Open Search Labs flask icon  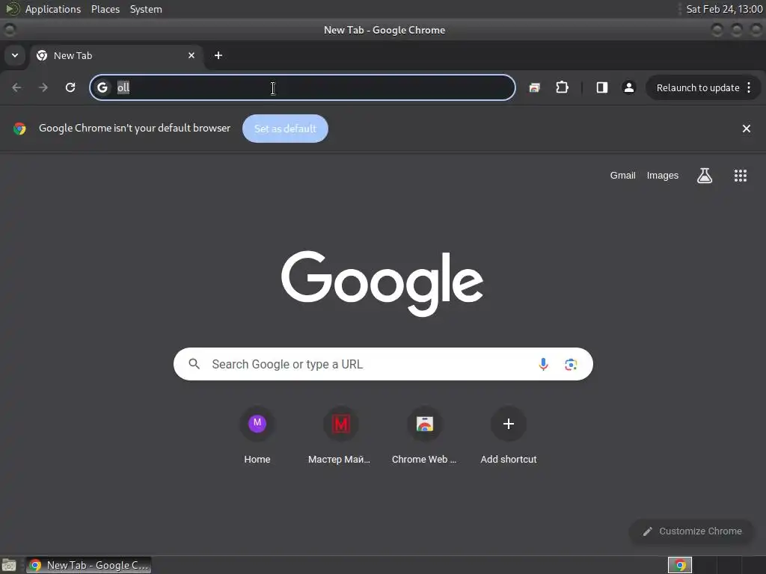(705, 175)
